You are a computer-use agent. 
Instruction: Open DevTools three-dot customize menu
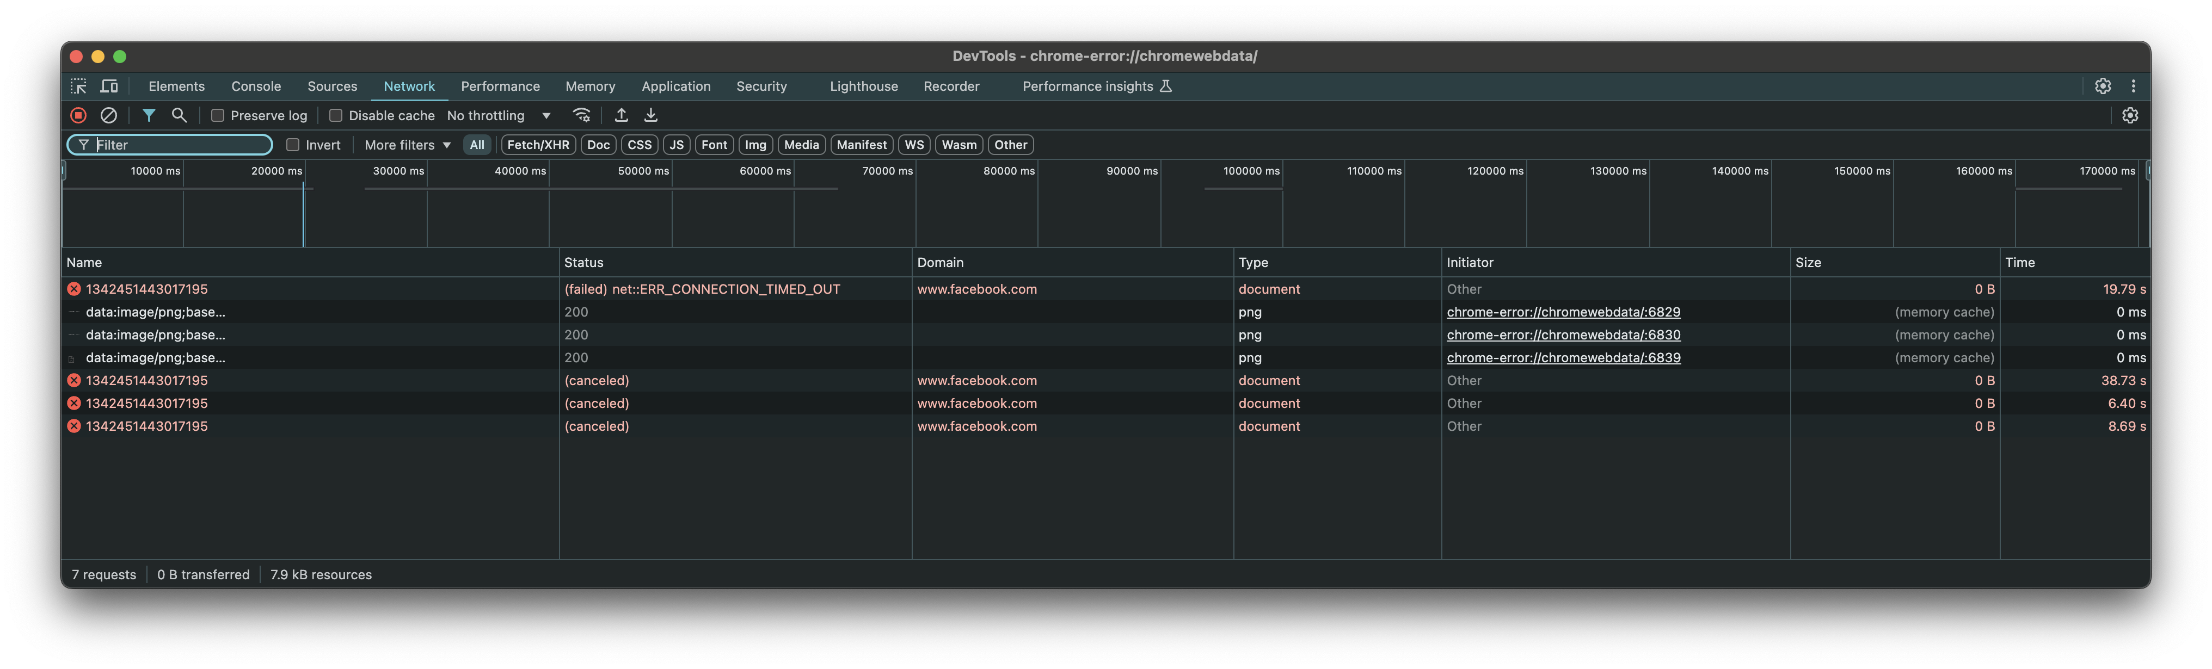(x=2133, y=86)
